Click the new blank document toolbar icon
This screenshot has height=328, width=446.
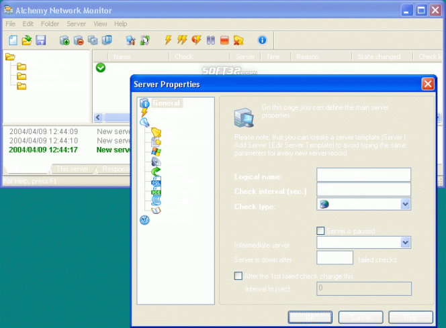tap(13, 40)
